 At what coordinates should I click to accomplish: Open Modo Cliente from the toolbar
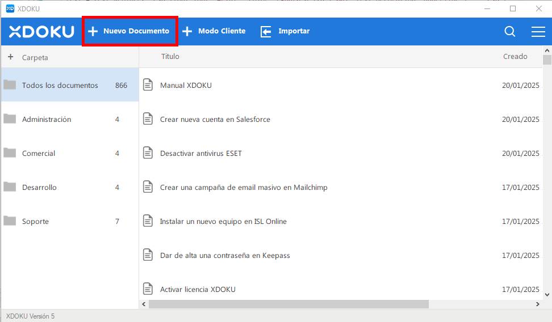214,31
